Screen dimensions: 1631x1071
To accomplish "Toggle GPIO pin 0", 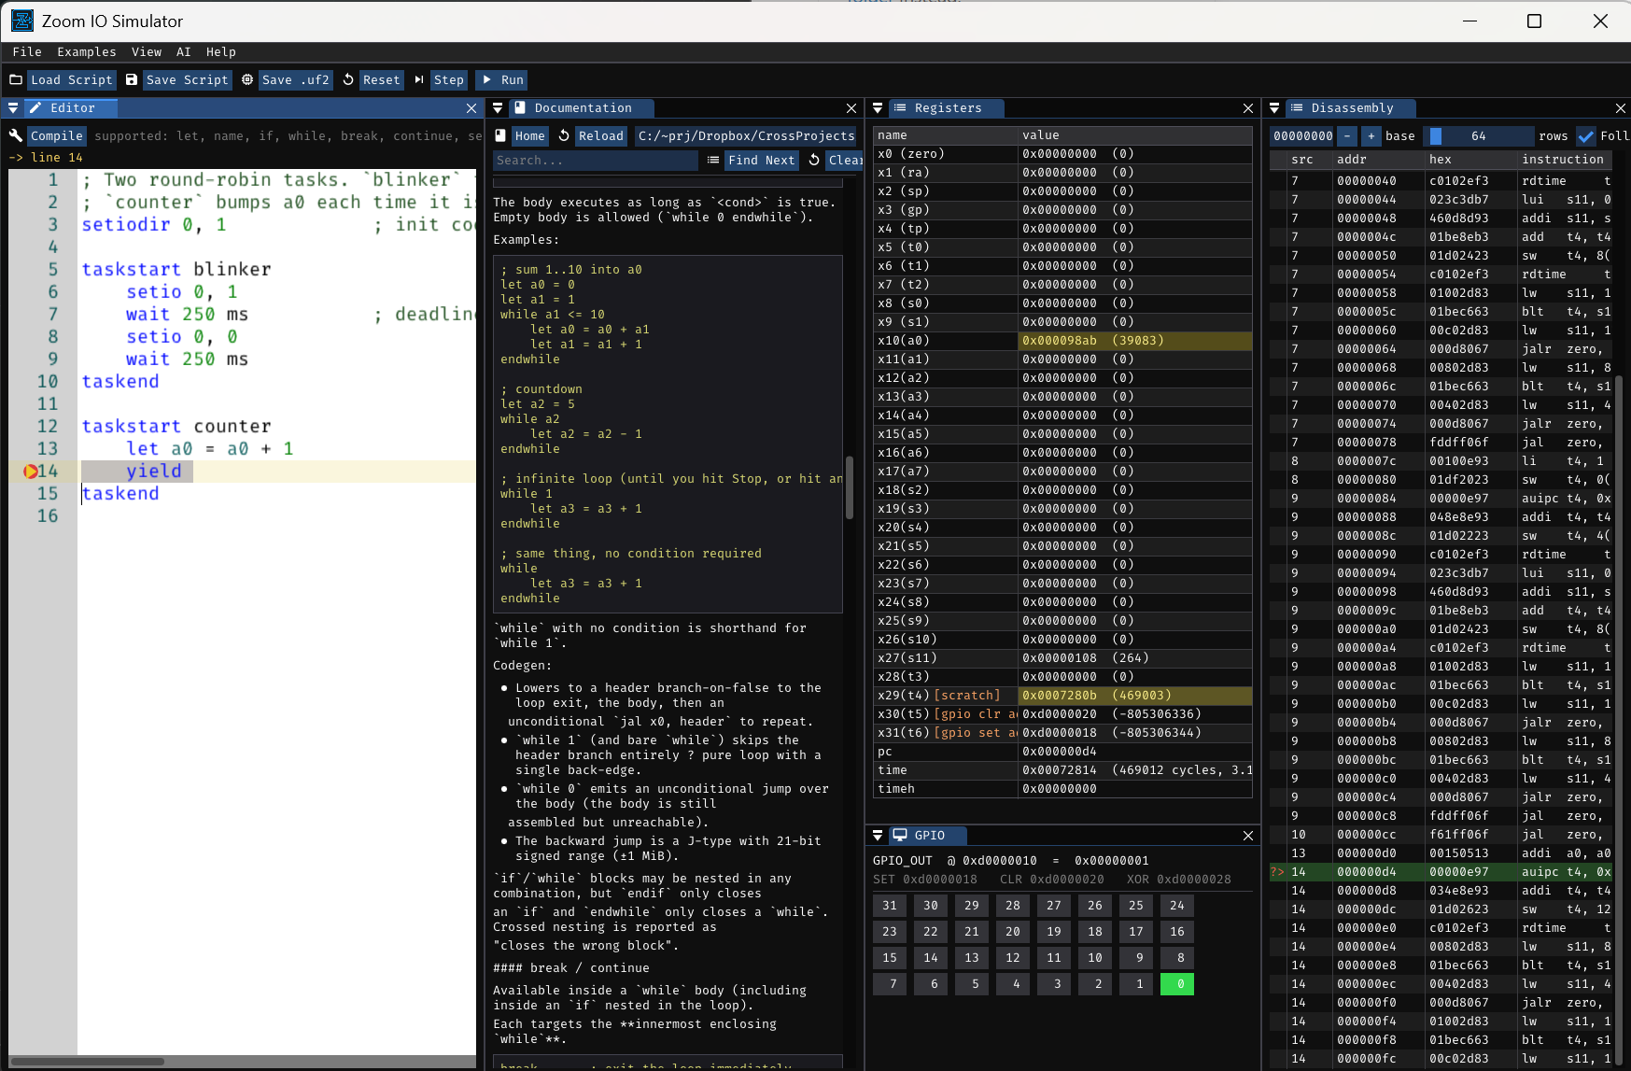I will click(x=1177, y=984).
